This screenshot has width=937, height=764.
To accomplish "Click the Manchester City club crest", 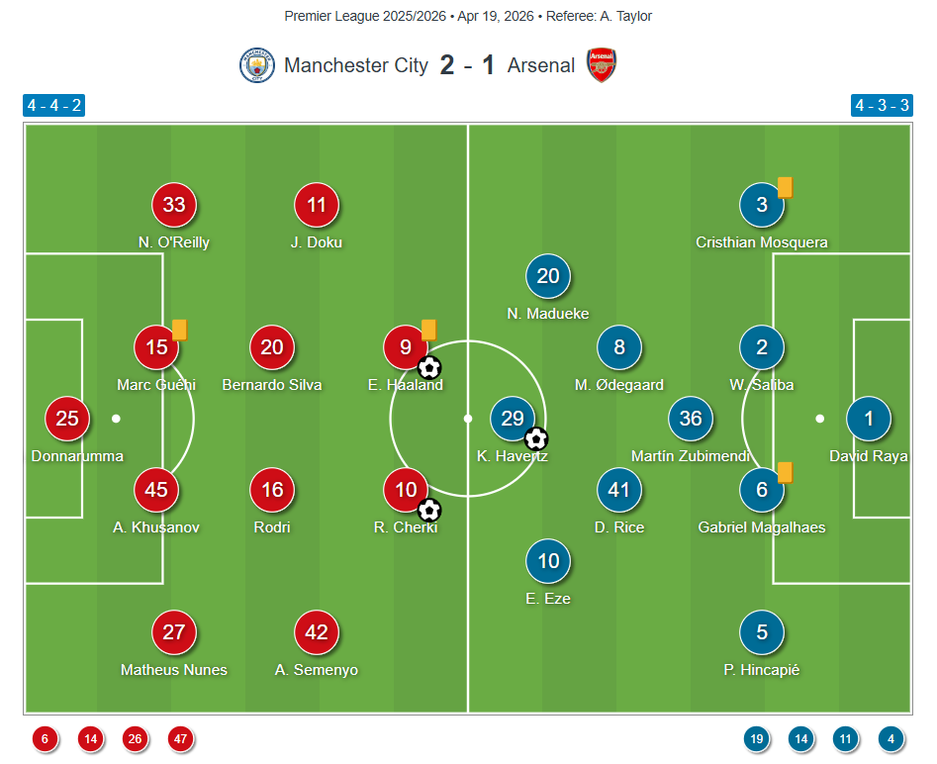I will (x=256, y=65).
